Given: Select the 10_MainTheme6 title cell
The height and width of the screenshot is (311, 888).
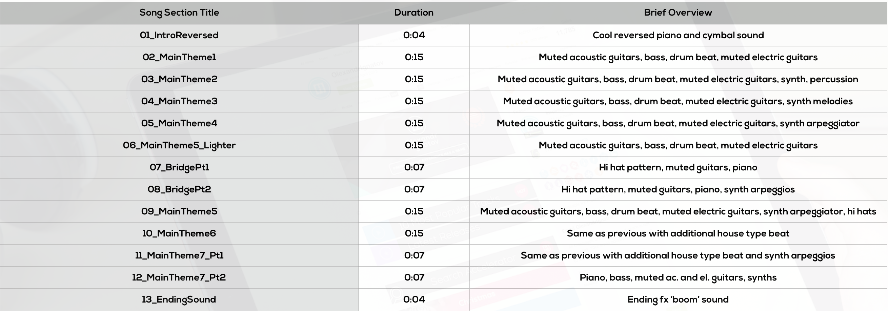Looking at the screenshot, I should coord(179,233).
